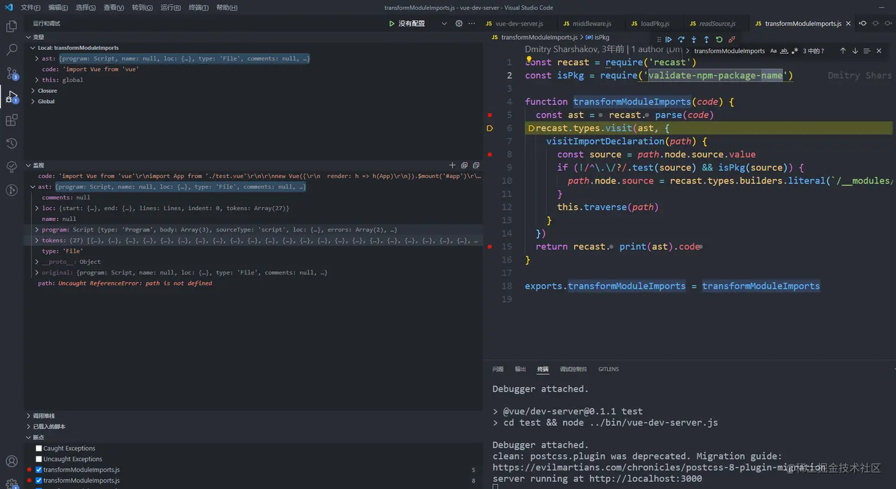The width and height of the screenshot is (896, 489).
Task: Toggle Match Case in find widget
Action: point(773,51)
